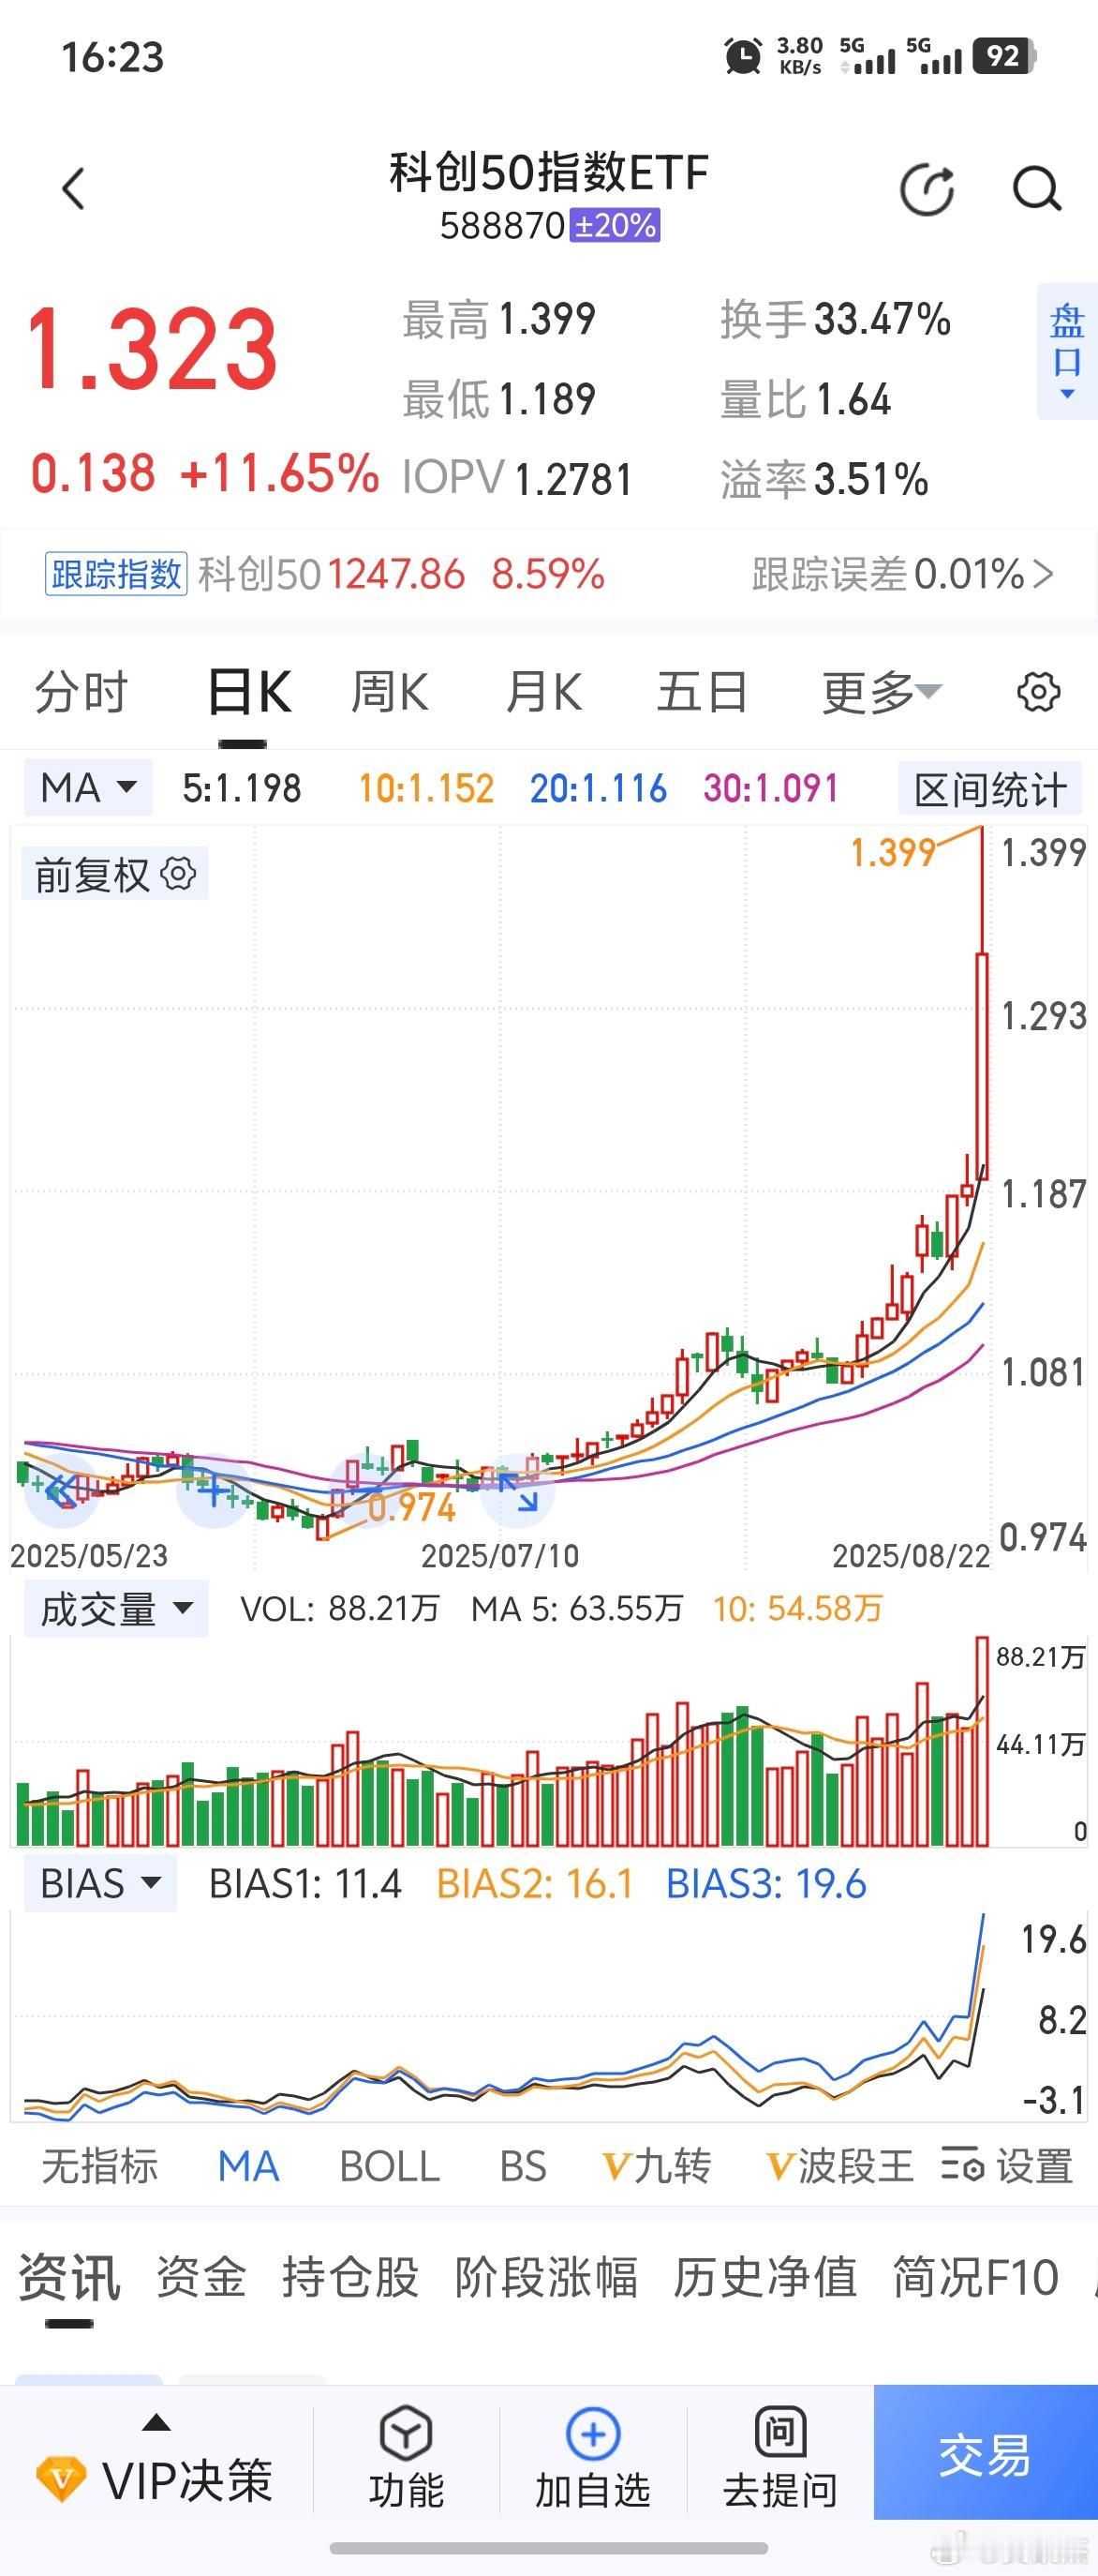Tap IOPV 1.2781 value
The image size is (1098, 2576).
(573, 479)
